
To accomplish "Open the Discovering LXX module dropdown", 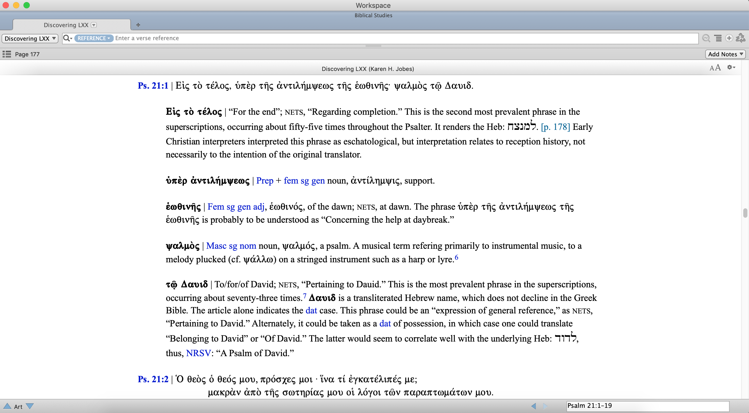I will tap(30, 38).
